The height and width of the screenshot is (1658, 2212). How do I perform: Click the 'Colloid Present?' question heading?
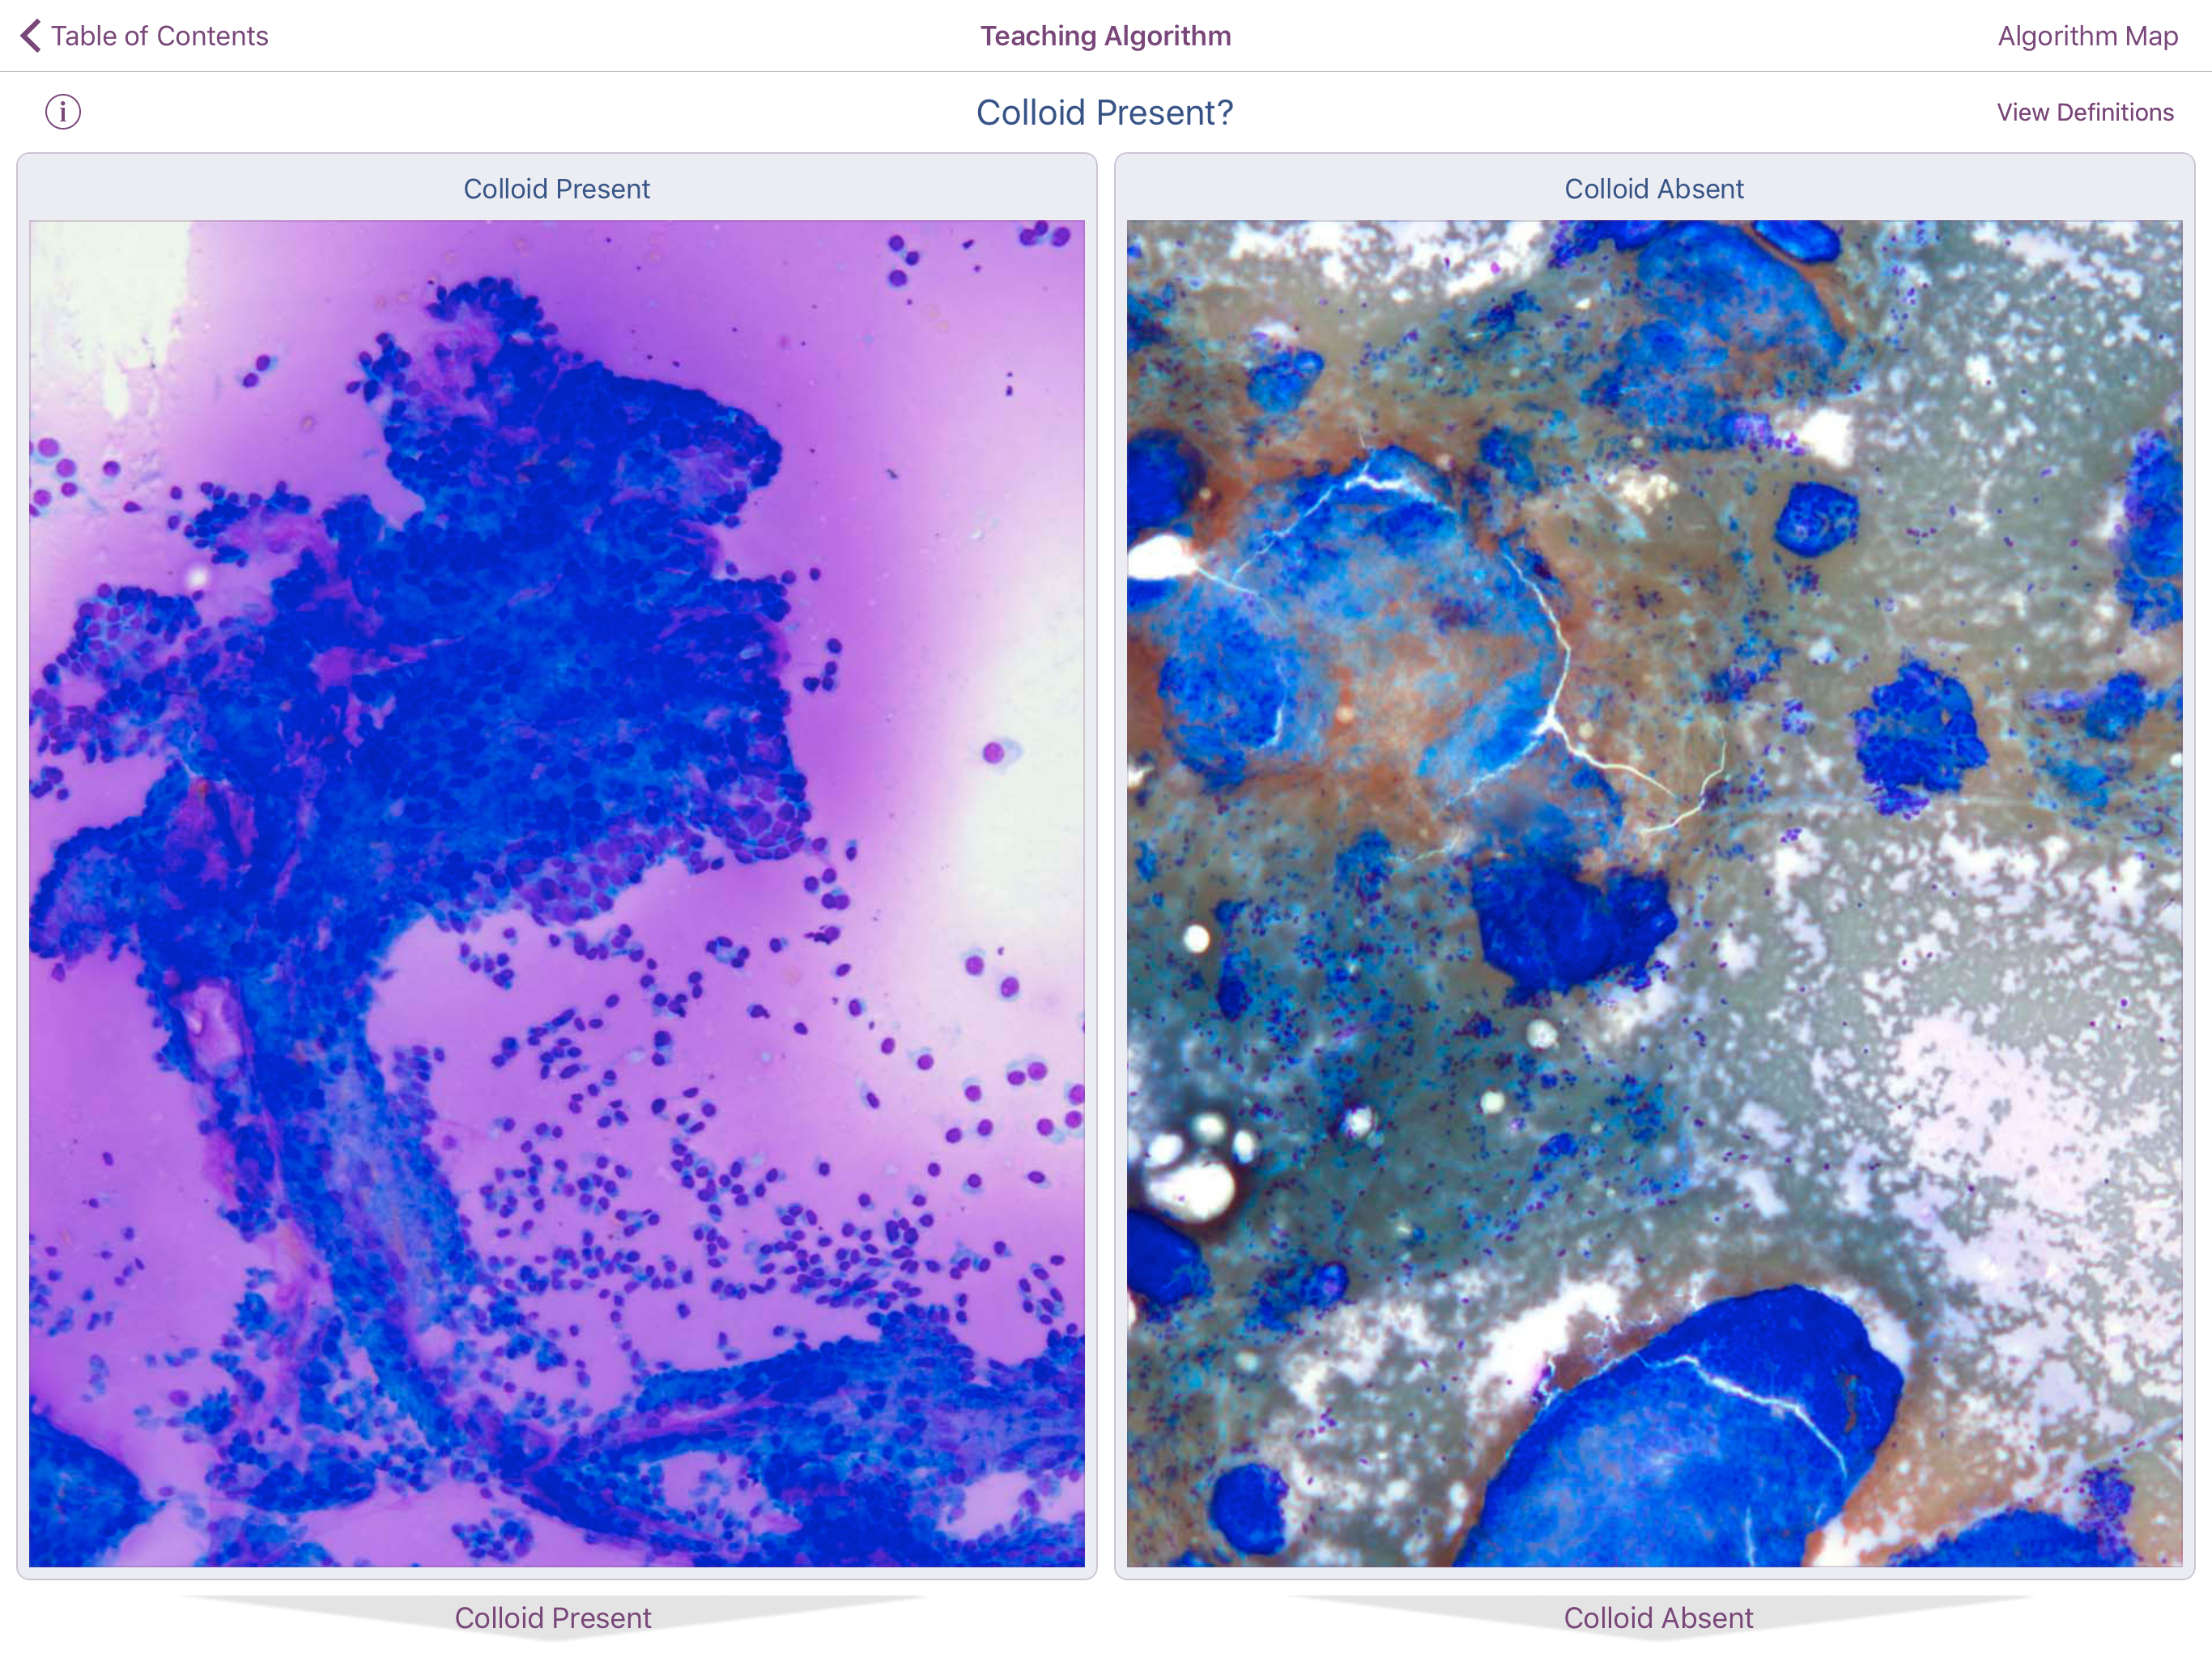click(1104, 112)
